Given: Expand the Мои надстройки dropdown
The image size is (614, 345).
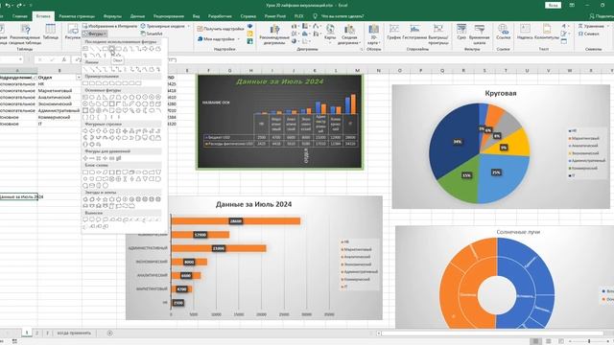Looking at the screenshot, I should pyautogui.click(x=239, y=39).
